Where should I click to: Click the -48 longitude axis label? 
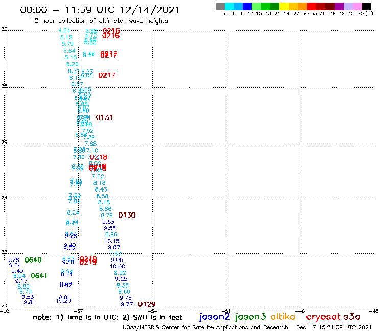pyautogui.click(x=300, y=311)
